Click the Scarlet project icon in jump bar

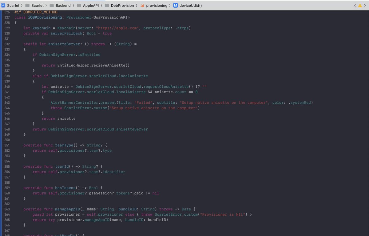3,6
